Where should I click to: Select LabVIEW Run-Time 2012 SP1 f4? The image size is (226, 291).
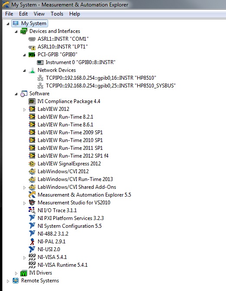click(x=73, y=156)
